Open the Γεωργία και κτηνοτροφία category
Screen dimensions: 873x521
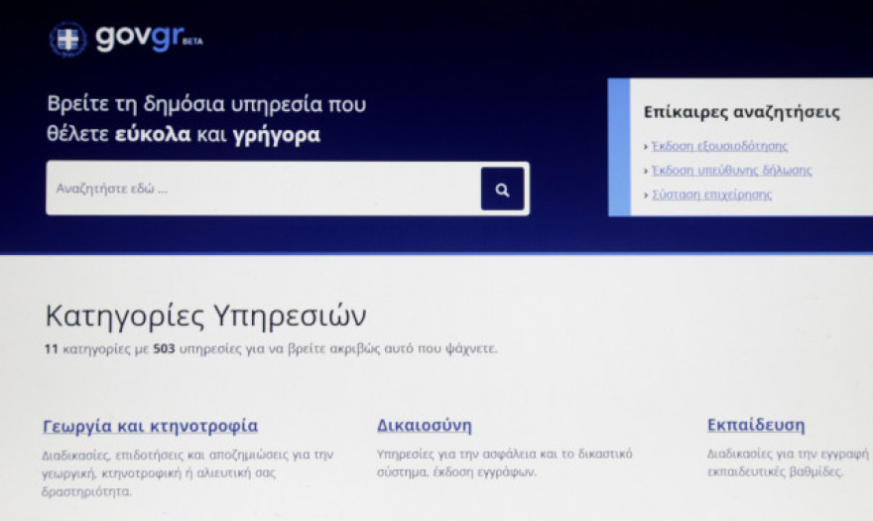tap(151, 426)
